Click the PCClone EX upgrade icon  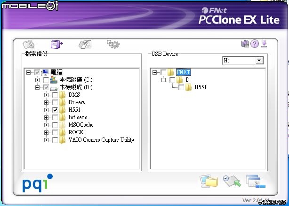pos(245,44)
